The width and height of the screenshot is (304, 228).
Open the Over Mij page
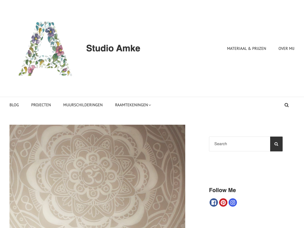(x=286, y=48)
